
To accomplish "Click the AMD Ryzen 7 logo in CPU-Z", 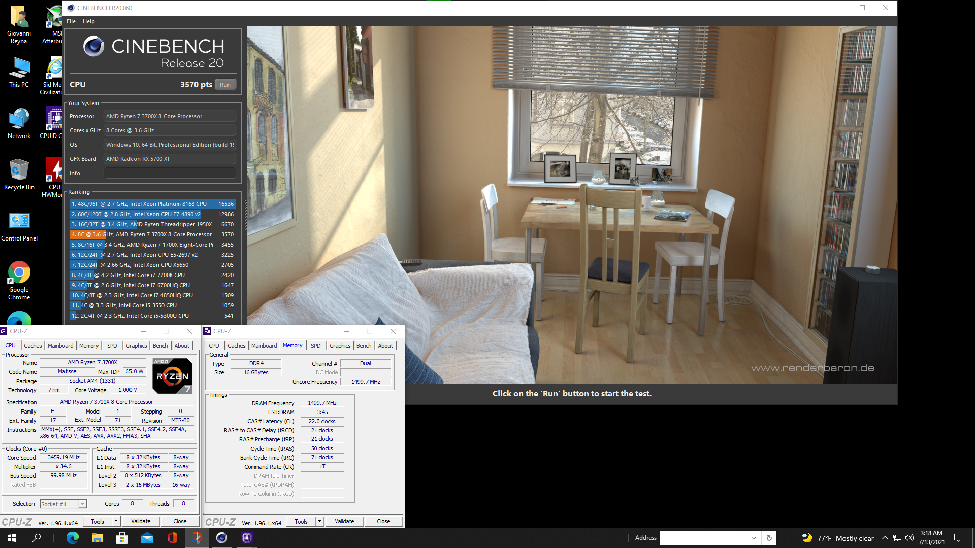I will click(172, 376).
